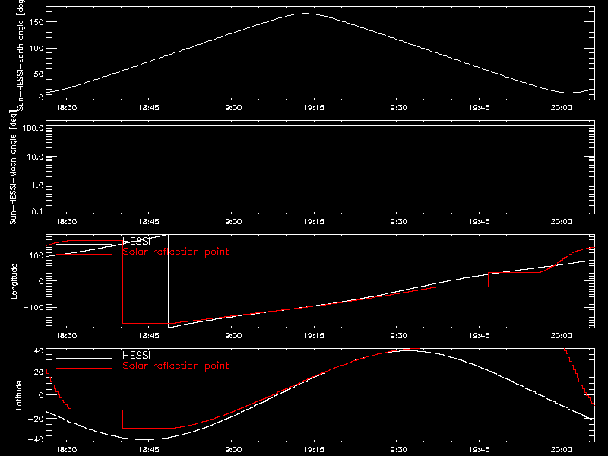Click 18:45 time label under Longitude plot
Viewport: 608px width, 456px height.
(149, 335)
